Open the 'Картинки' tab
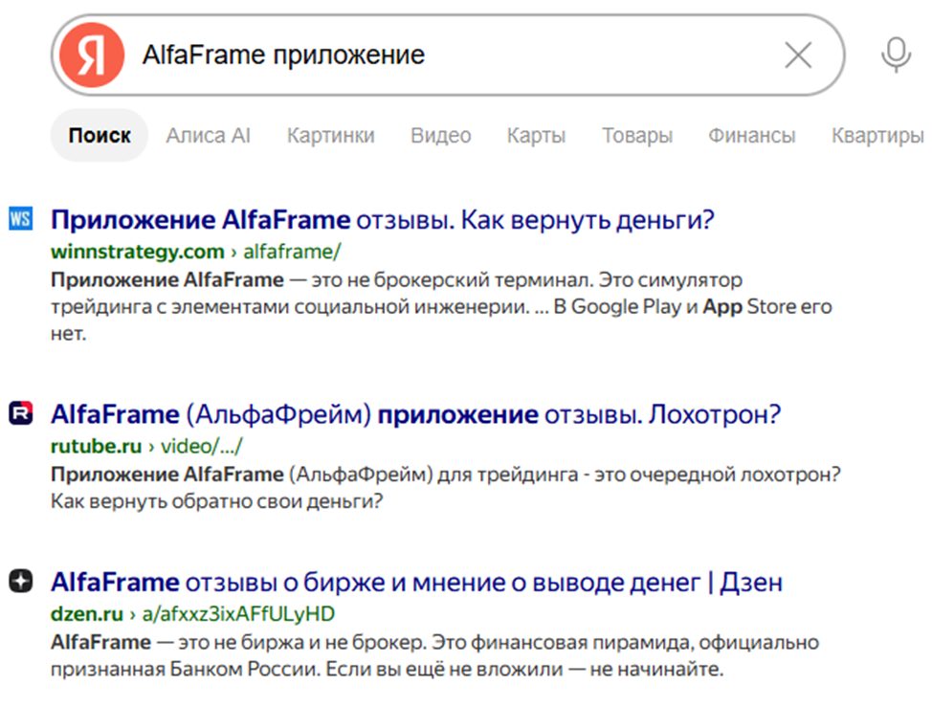 click(x=330, y=136)
